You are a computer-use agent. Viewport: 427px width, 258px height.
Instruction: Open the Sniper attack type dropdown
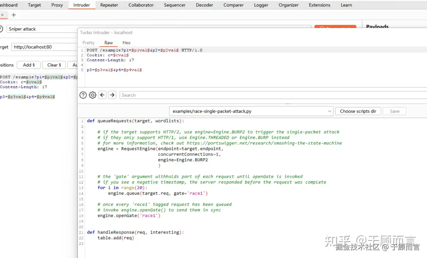[x=42, y=29]
